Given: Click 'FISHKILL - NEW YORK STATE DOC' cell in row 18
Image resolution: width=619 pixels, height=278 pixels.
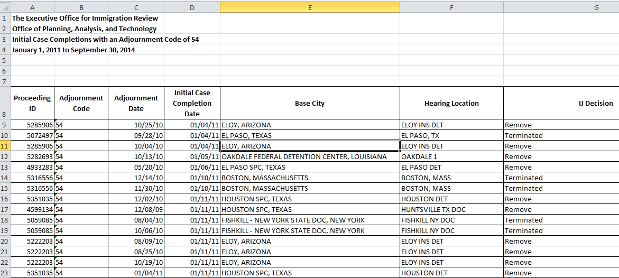Looking at the screenshot, I should click(x=310, y=220).
